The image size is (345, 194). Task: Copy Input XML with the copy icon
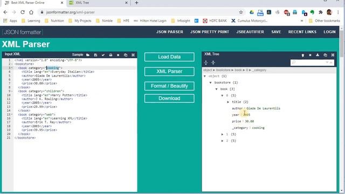pos(126,55)
